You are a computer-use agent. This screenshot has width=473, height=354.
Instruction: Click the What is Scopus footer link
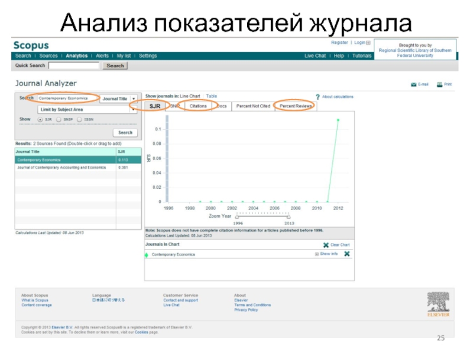35,300
